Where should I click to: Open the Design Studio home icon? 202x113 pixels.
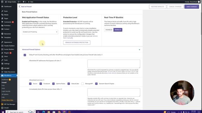6,2
